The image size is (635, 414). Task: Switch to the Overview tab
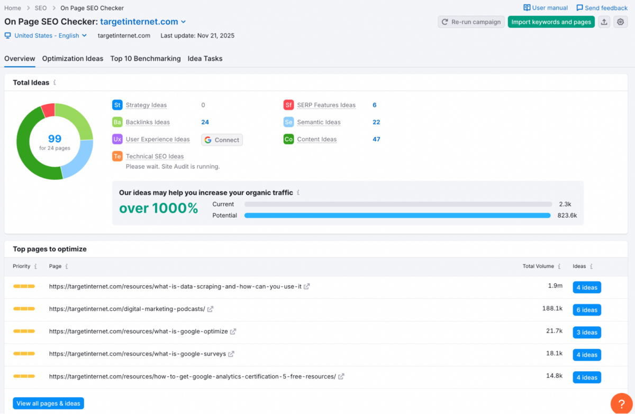(20, 59)
